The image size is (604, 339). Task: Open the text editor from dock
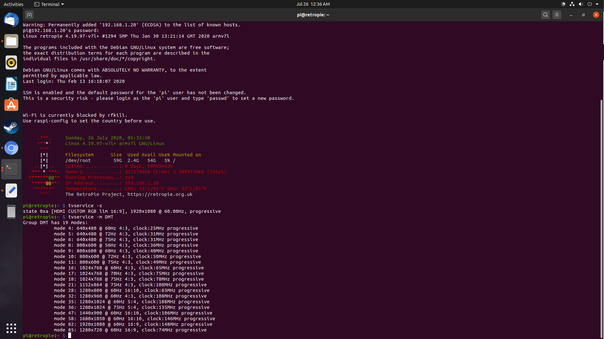click(x=11, y=191)
